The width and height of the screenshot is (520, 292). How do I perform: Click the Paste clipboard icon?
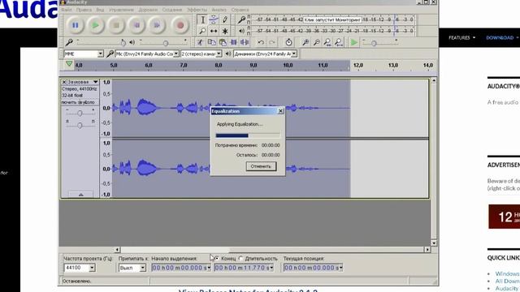(x=223, y=42)
